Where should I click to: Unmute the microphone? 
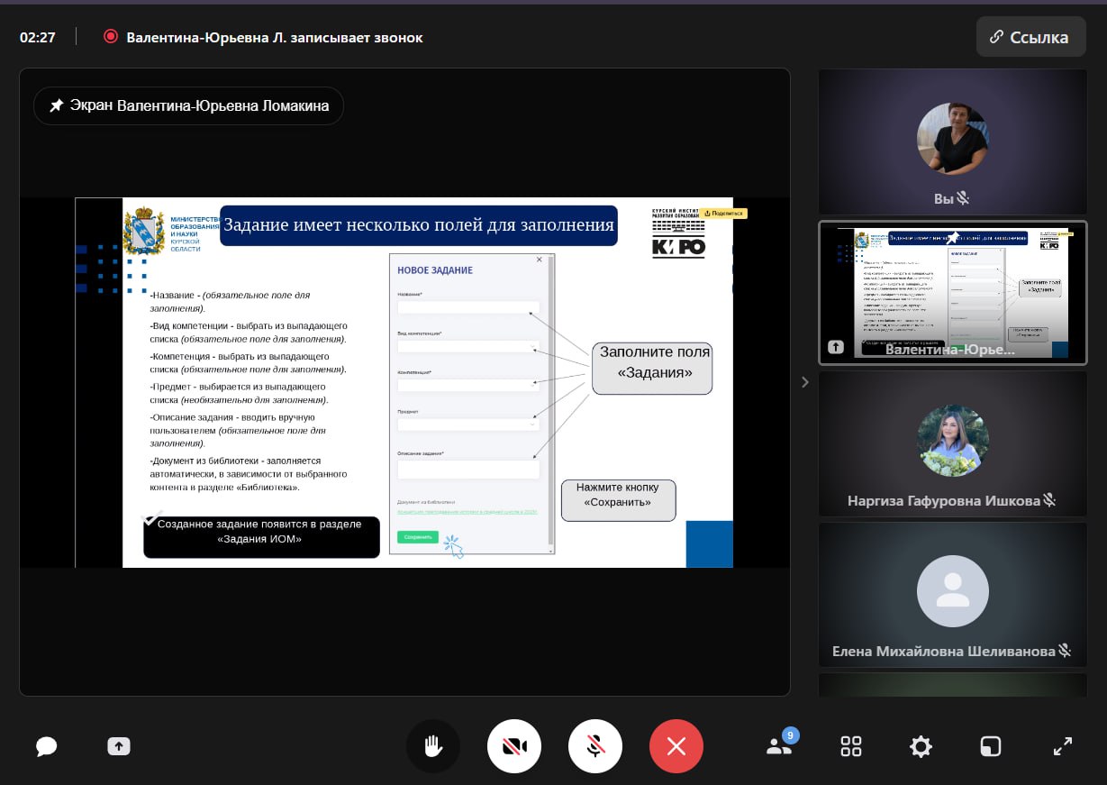coord(595,746)
